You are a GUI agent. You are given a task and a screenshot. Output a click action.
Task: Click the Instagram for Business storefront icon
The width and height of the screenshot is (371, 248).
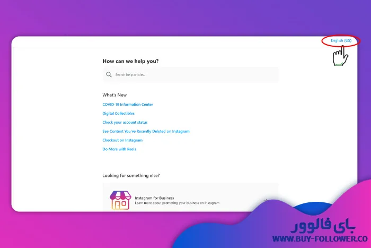[120, 200]
